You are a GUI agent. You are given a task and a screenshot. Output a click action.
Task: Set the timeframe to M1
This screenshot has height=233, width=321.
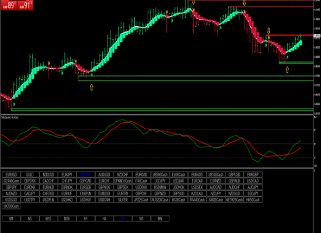point(11,218)
